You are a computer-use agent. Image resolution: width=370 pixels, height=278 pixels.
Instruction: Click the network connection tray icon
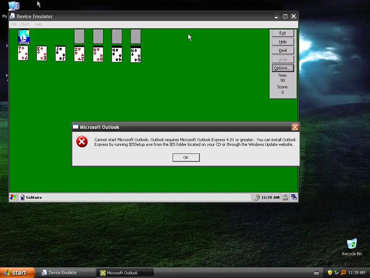click(x=336, y=273)
